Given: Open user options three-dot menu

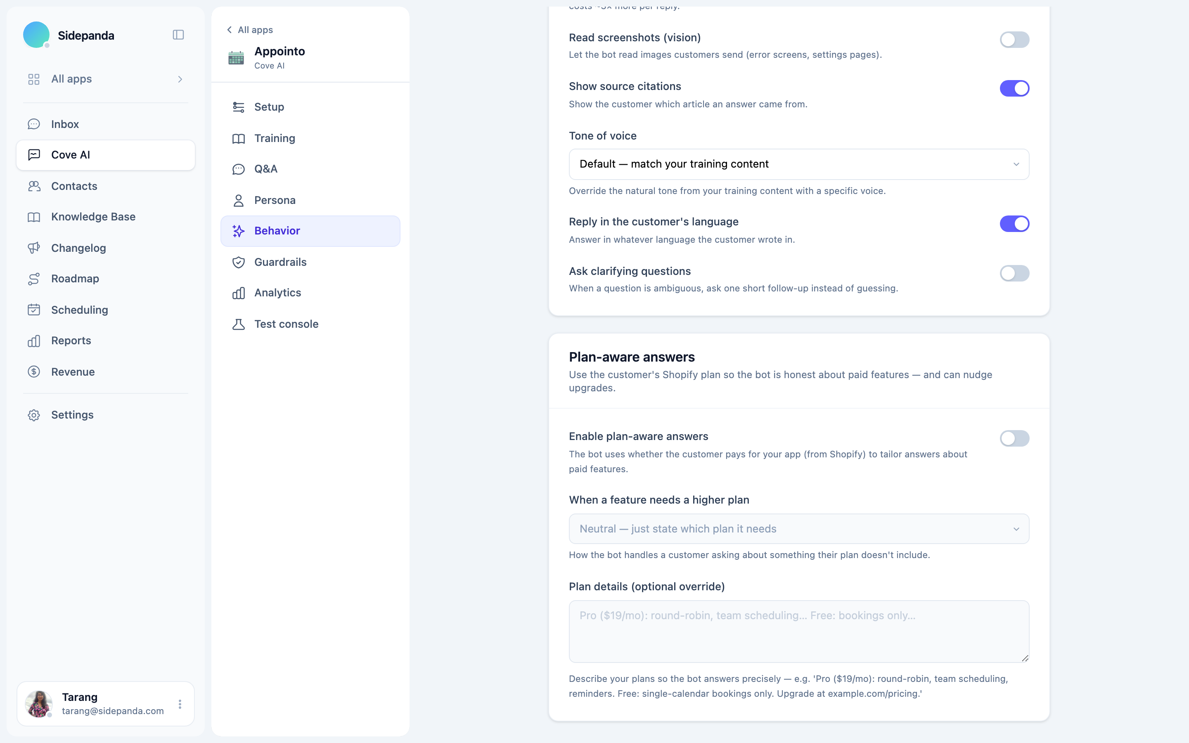Looking at the screenshot, I should click(180, 704).
